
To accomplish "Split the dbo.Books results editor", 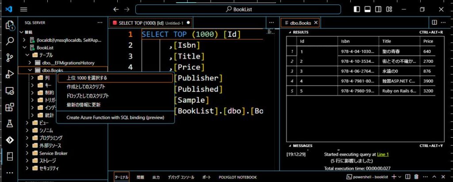I will [x=434, y=22].
